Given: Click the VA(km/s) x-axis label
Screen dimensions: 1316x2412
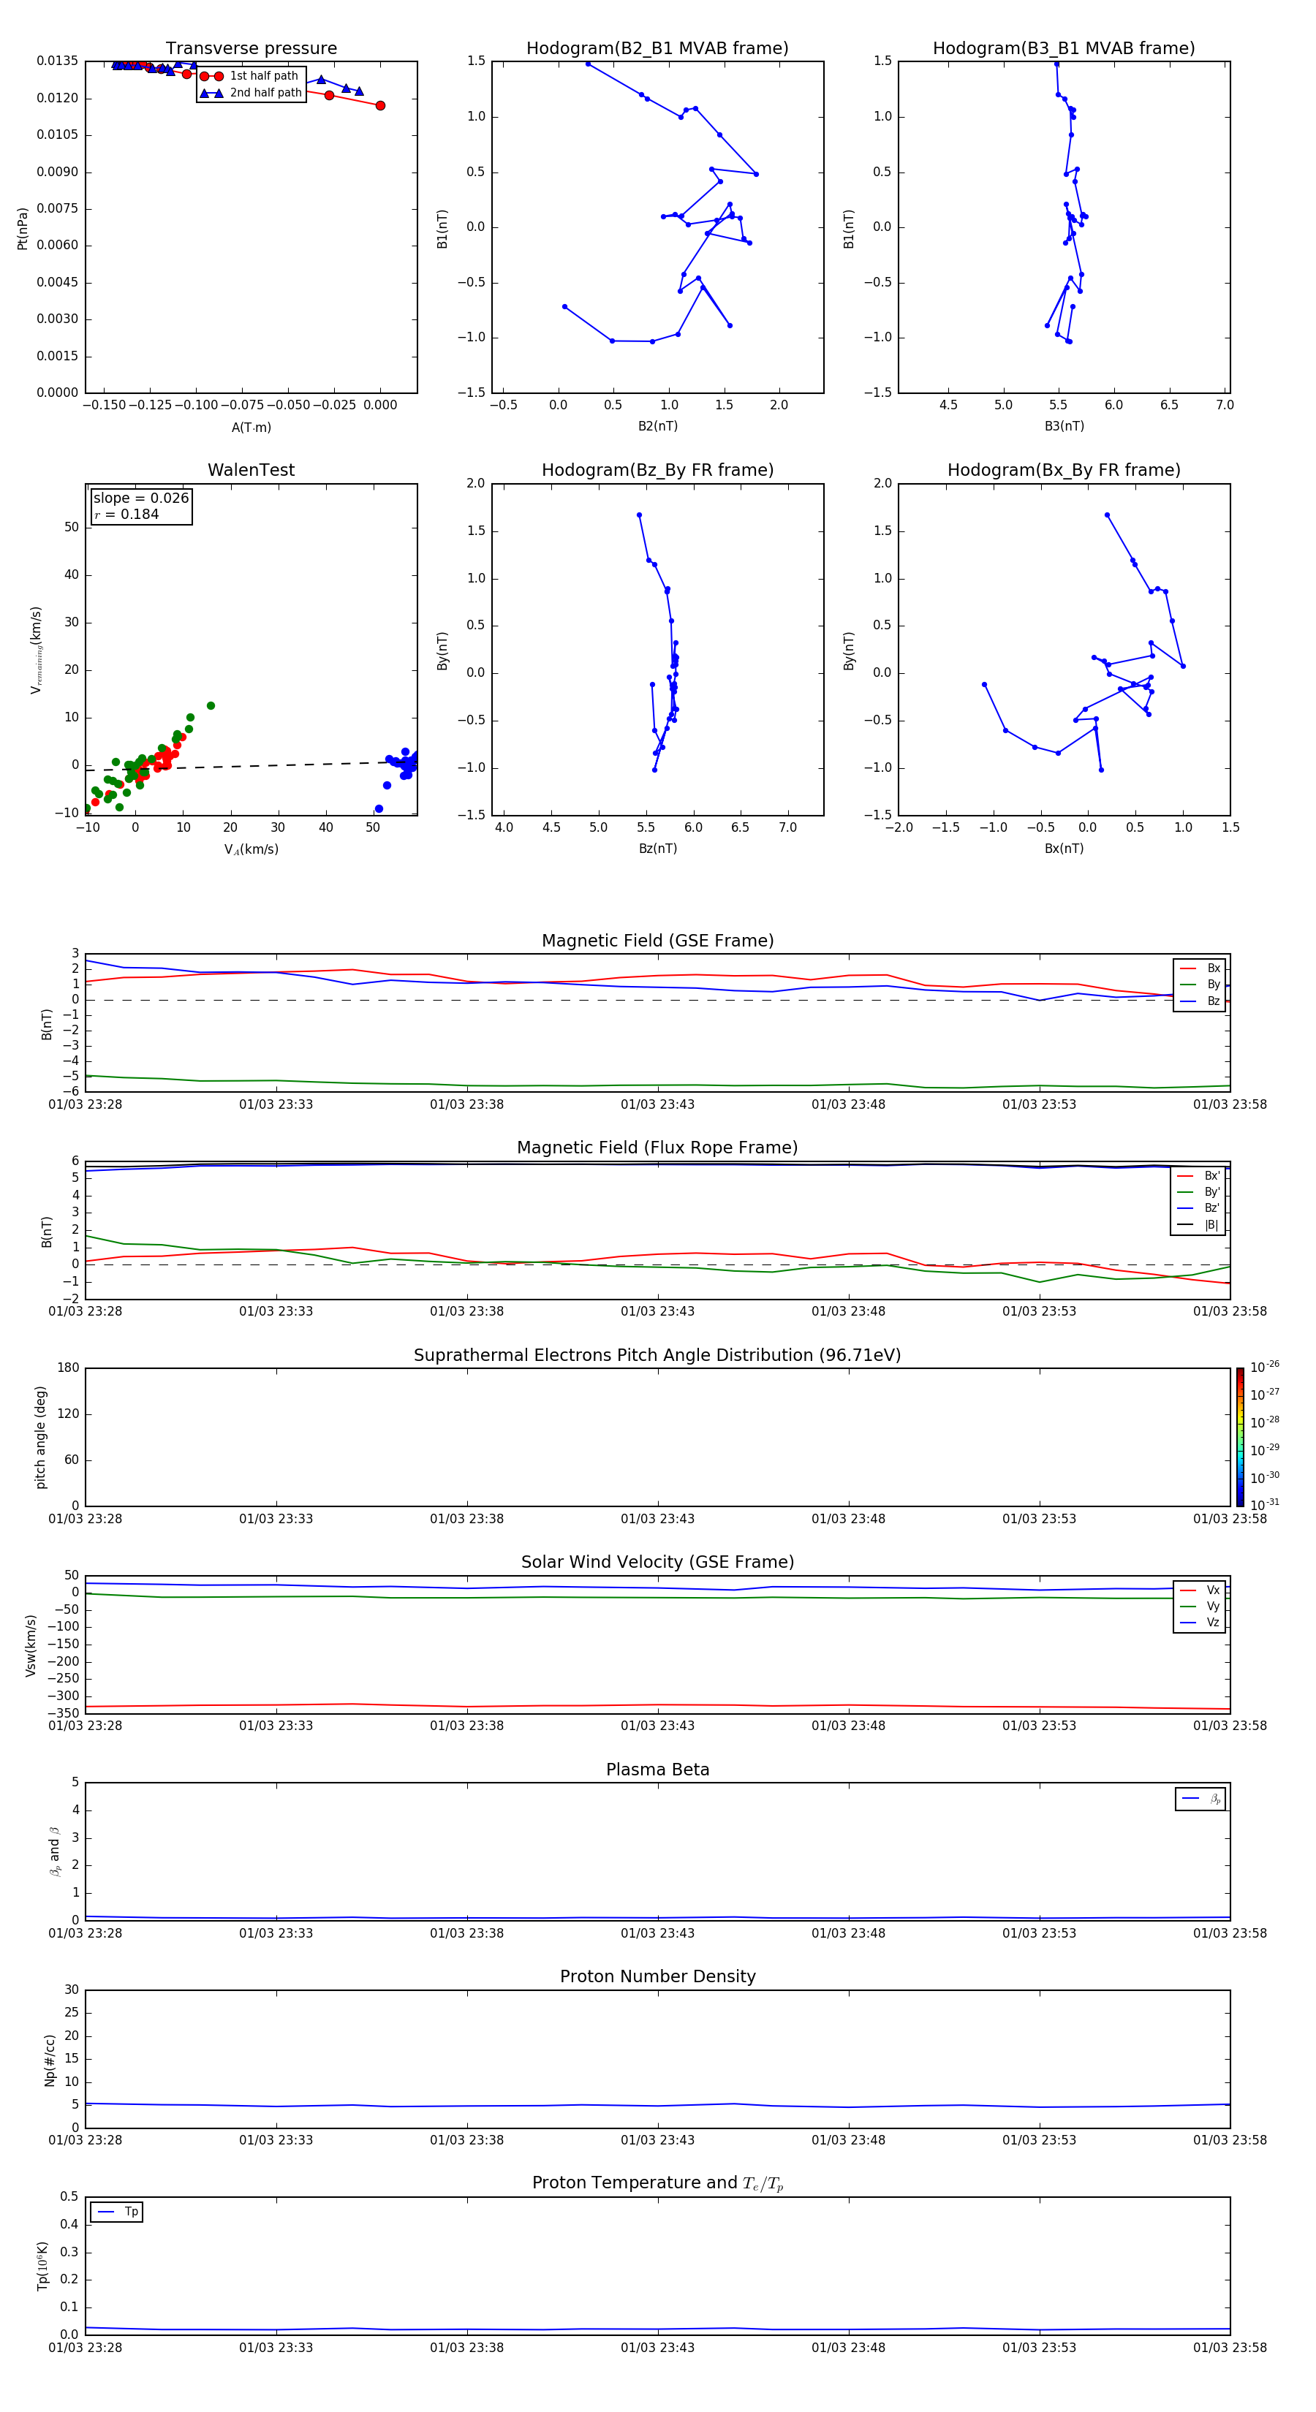Looking at the screenshot, I should point(251,849).
